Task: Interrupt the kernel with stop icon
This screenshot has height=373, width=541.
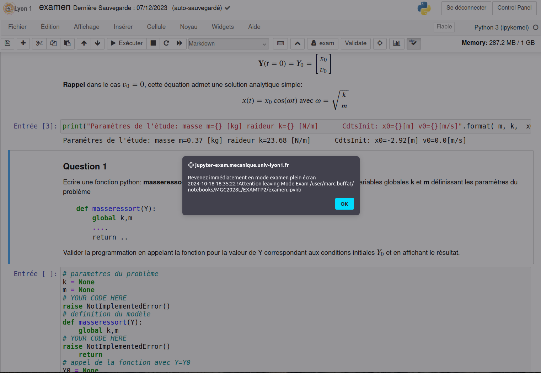Action: point(153,43)
